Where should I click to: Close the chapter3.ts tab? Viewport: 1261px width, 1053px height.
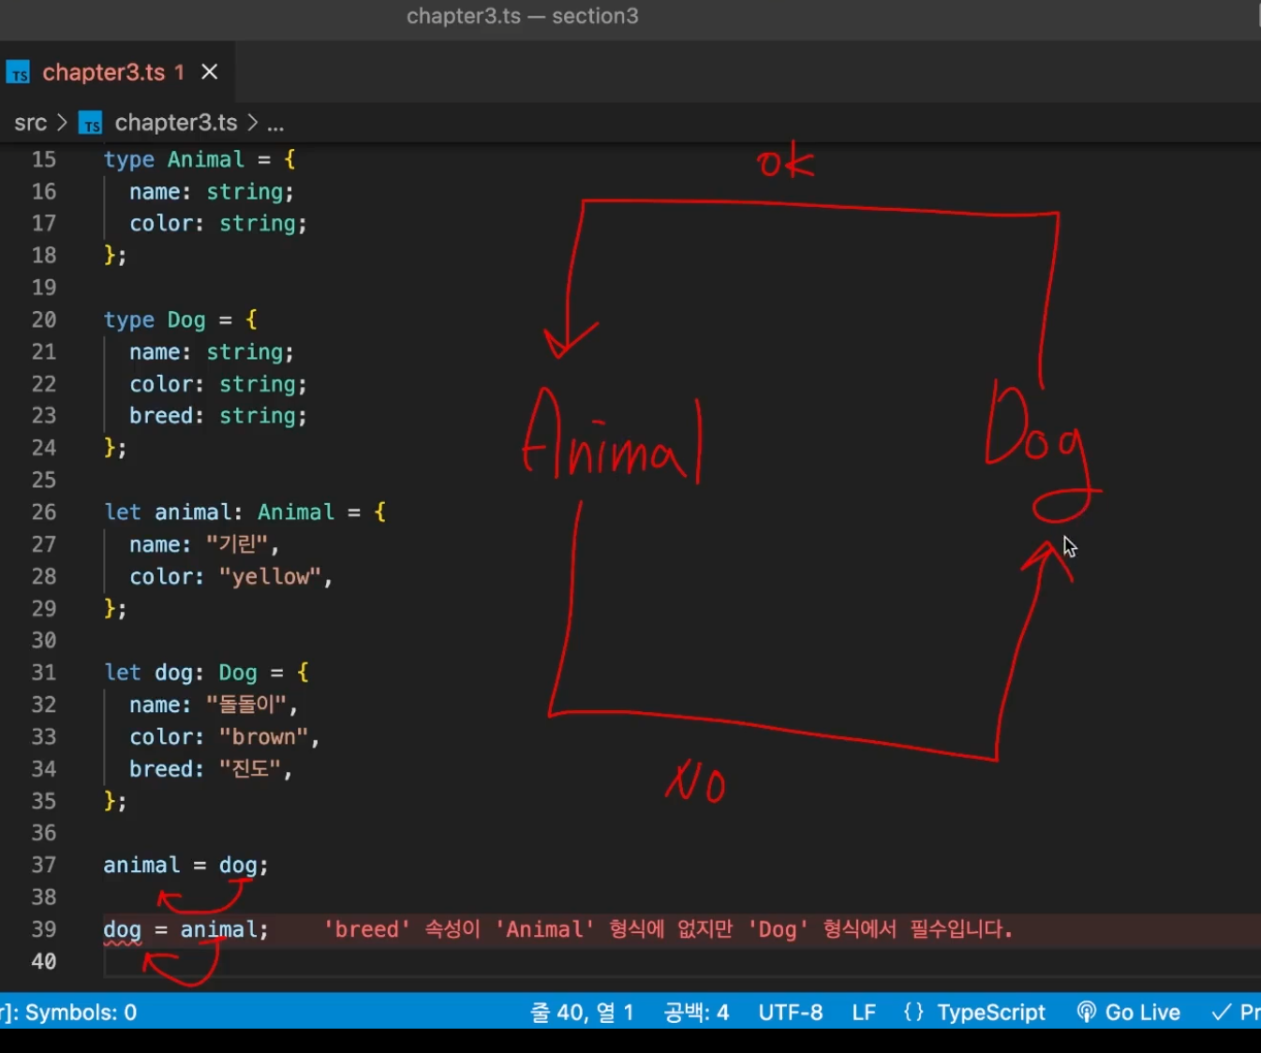tap(210, 72)
